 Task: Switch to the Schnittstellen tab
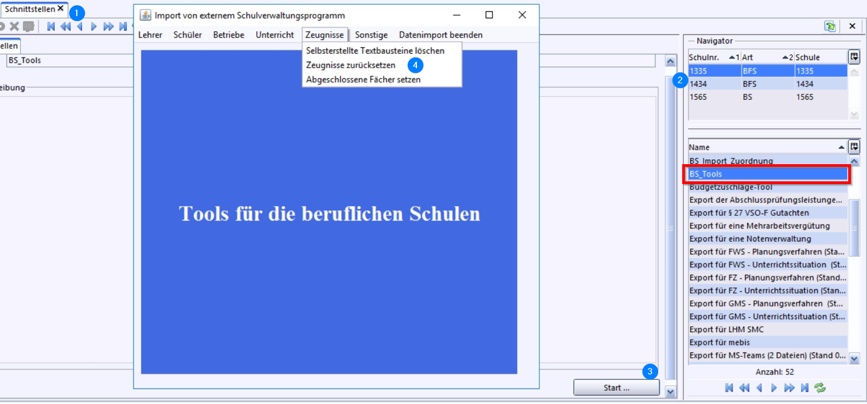click(x=30, y=9)
